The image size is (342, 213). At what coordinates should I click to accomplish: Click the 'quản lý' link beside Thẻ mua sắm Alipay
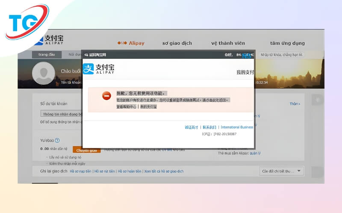pos(255,153)
